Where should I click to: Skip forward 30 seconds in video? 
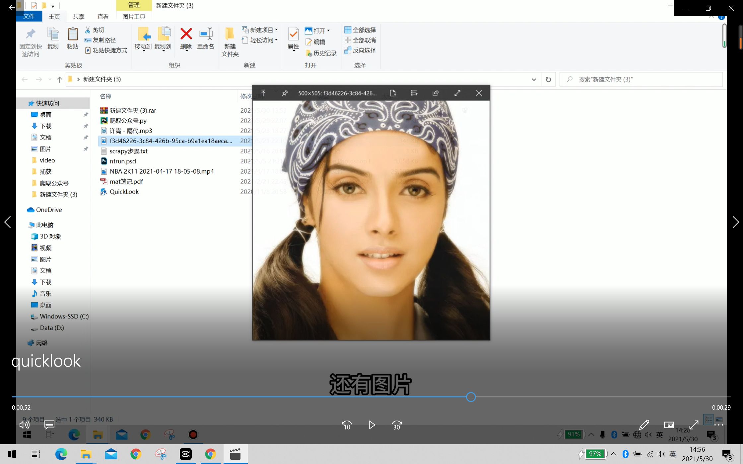397,425
